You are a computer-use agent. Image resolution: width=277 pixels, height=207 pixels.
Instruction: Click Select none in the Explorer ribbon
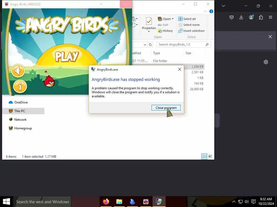pos(189,25)
